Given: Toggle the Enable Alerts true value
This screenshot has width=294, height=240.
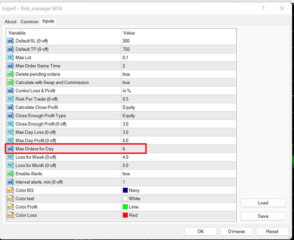Looking at the screenshot, I should (179, 174).
